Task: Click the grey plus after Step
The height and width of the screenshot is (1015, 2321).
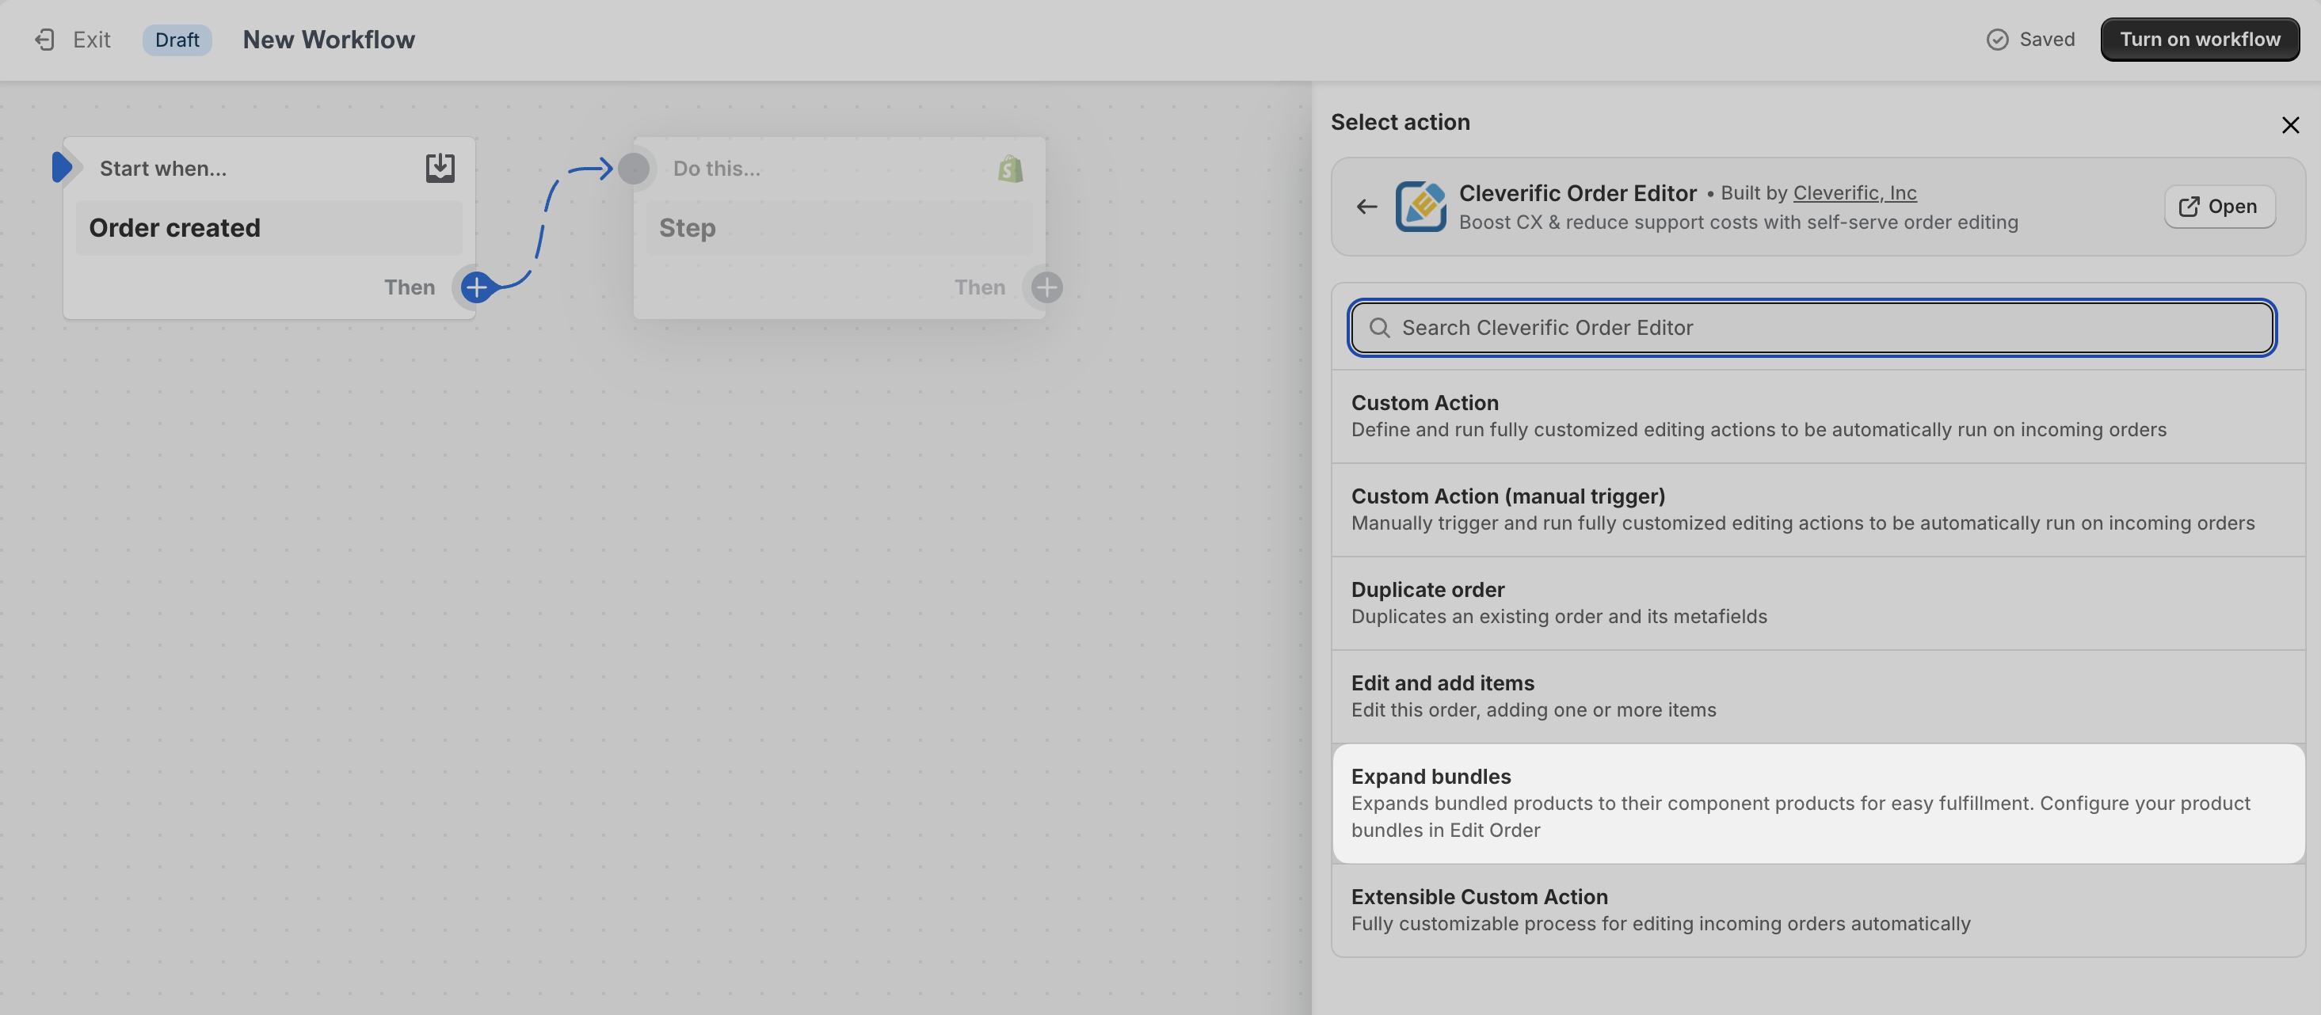Action: 1046,287
